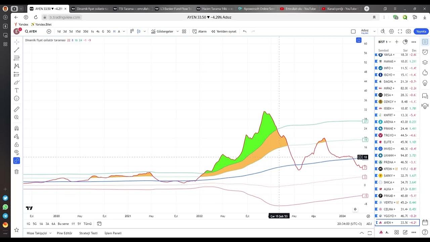Switch chart interval to 1d

(59, 31)
